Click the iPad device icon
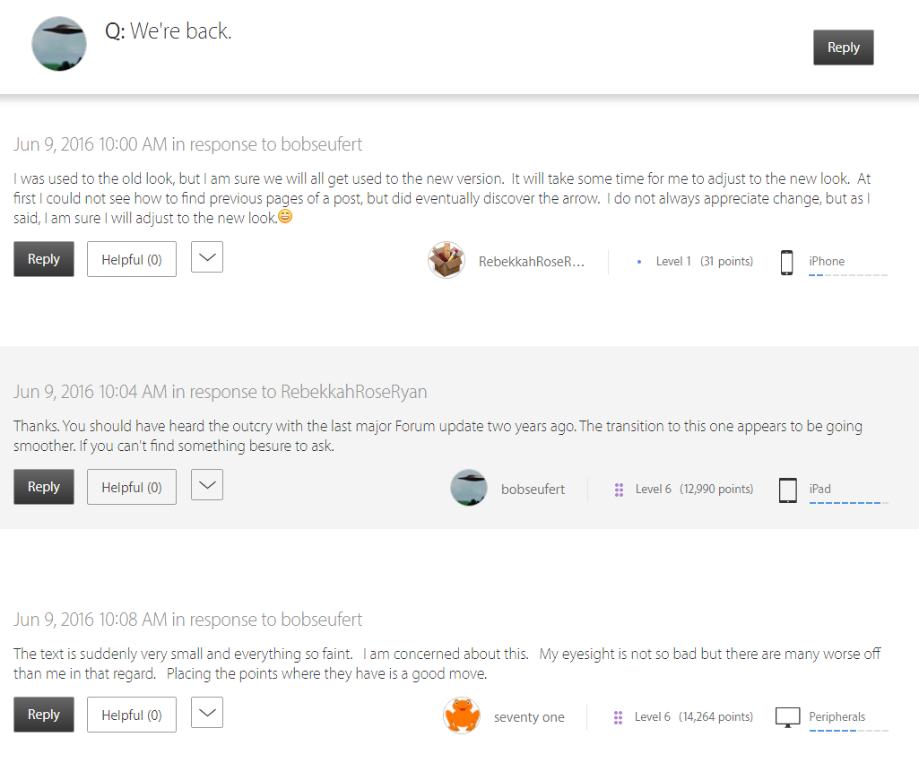Viewport: 919px width, 763px height. [788, 490]
